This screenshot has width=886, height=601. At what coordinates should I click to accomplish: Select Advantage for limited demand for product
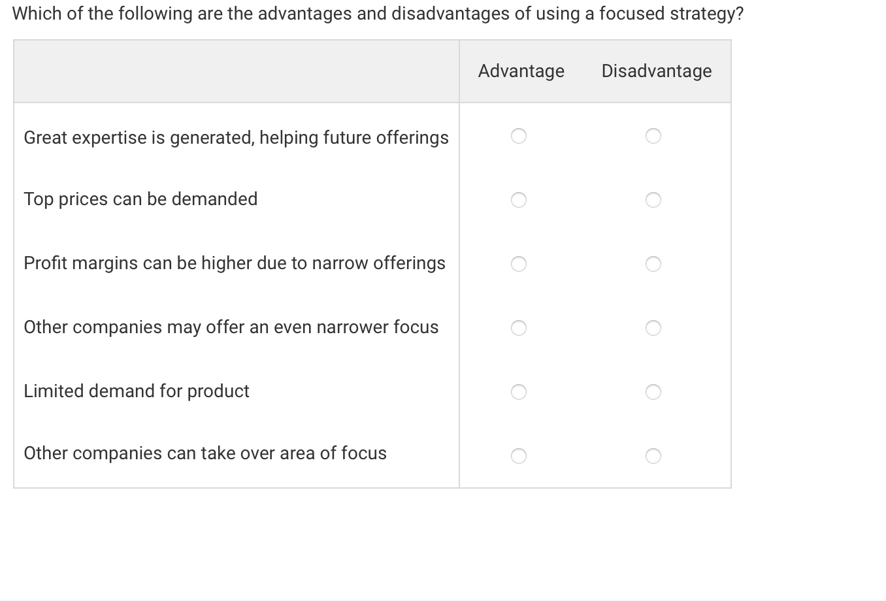(x=519, y=392)
